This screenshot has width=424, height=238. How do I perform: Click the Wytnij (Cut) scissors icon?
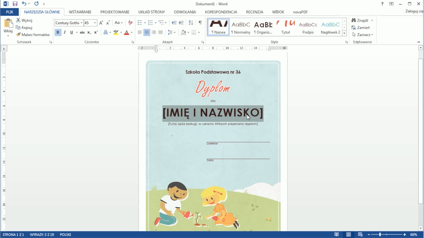pyautogui.click(x=19, y=20)
